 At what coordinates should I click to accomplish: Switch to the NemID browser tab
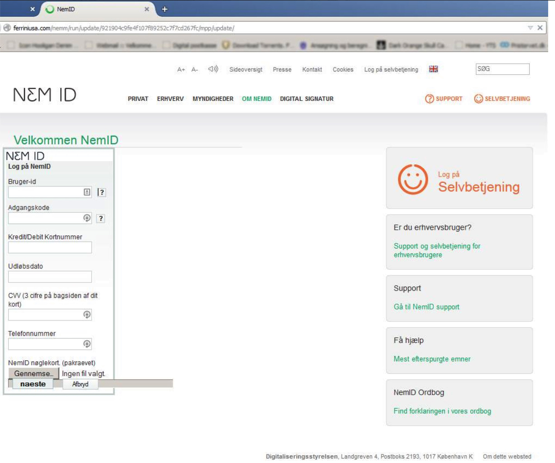click(97, 9)
